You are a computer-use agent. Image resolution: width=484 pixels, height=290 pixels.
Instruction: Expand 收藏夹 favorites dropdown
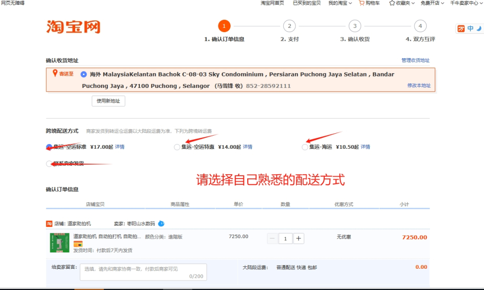(402, 3)
